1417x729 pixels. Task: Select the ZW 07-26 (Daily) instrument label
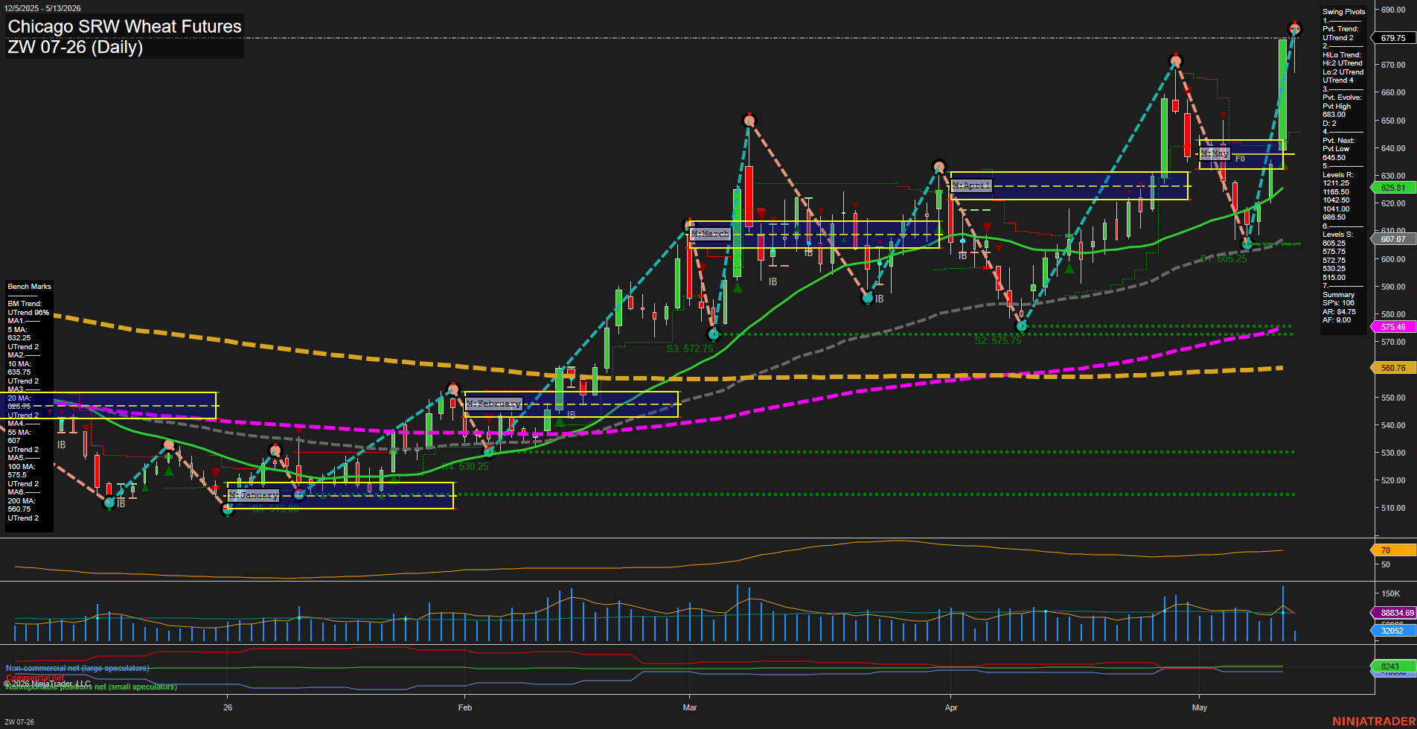click(74, 47)
